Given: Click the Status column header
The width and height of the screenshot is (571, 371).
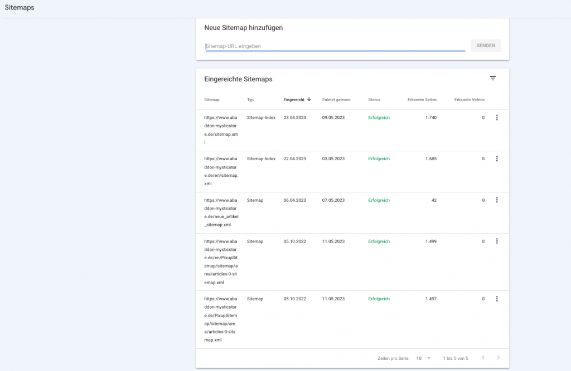Looking at the screenshot, I should pos(374,100).
